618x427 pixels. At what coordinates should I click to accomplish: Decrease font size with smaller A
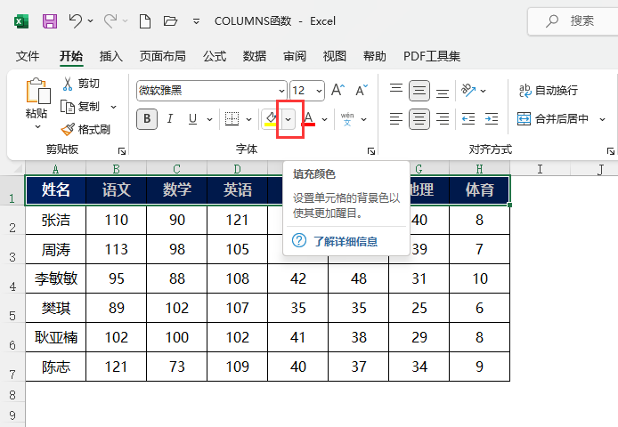(x=361, y=90)
